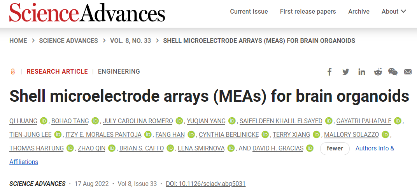This screenshot has width=417, height=189.
Task: Open Authors Info & Affiliations link
Action: pos(375,148)
